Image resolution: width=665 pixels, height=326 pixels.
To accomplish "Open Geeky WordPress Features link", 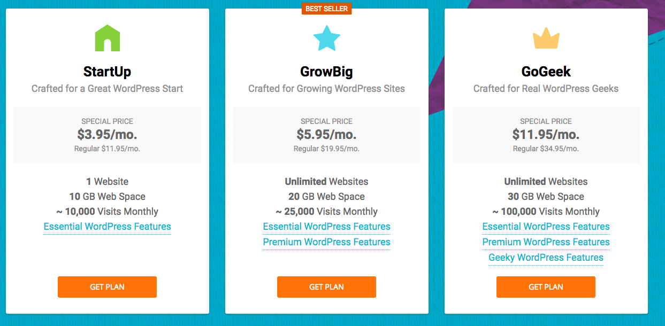I will (546, 258).
